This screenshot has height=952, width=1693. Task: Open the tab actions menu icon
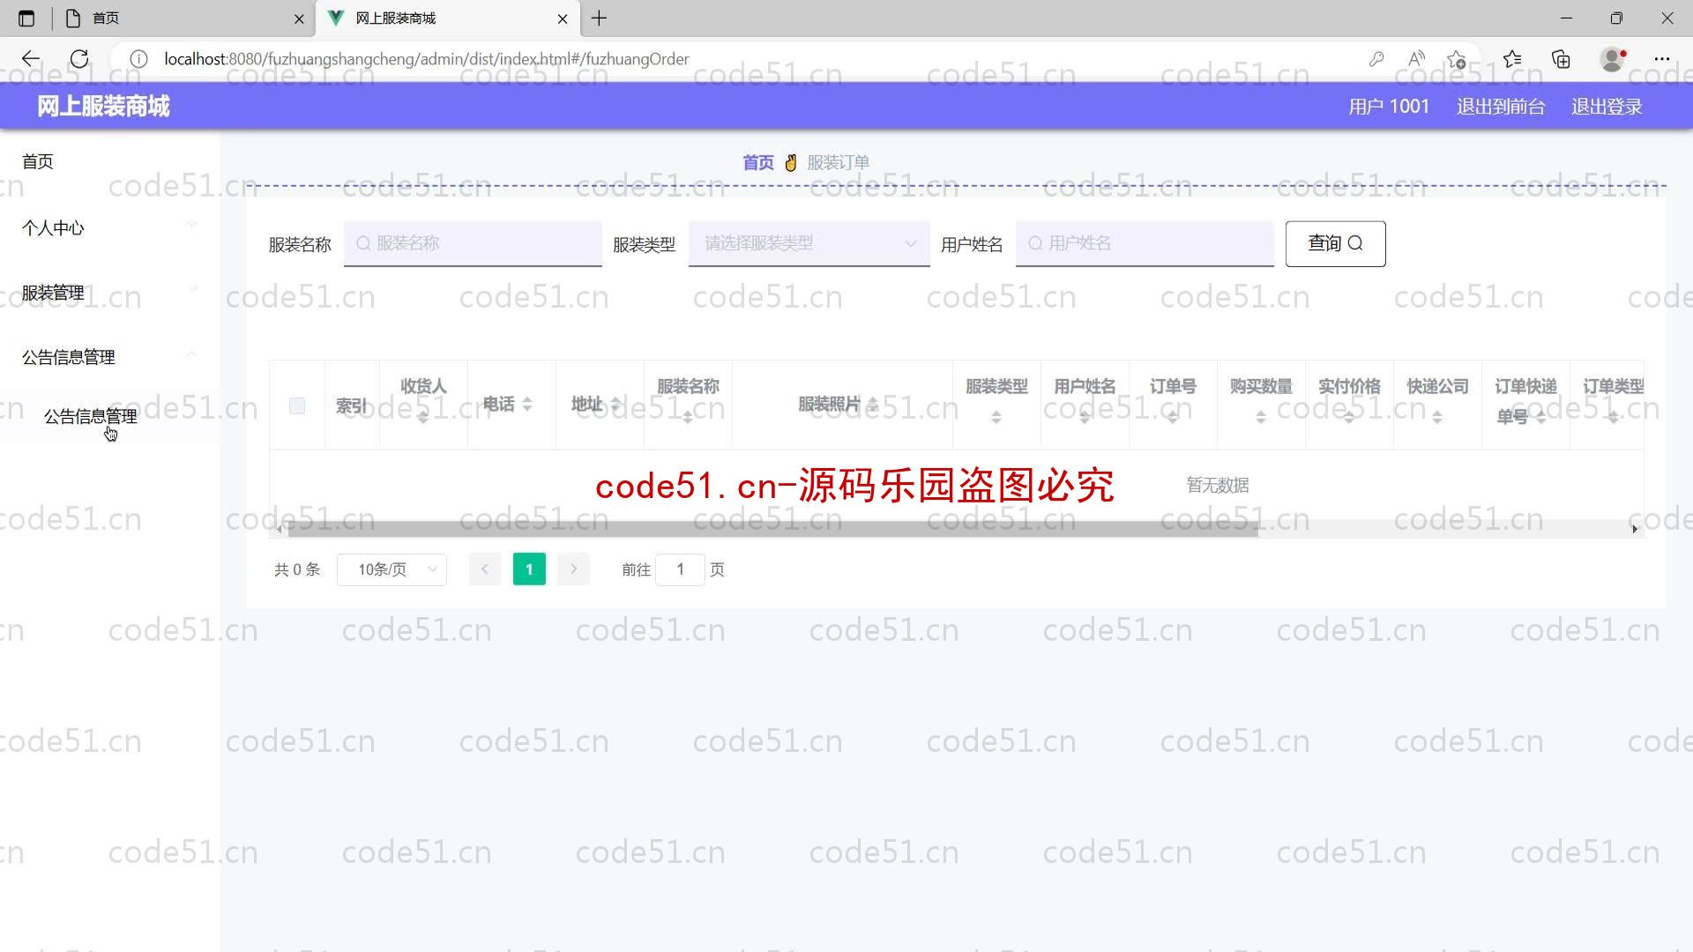click(26, 18)
